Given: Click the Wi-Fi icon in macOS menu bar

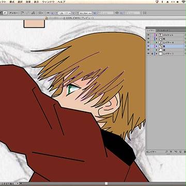Looking at the screenshot, I should click(x=183, y=2).
